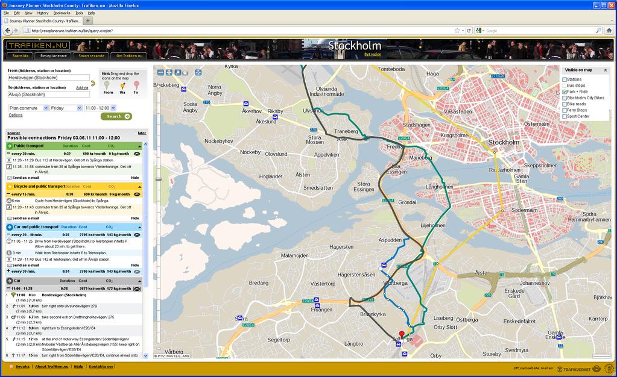The height and width of the screenshot is (377, 617).
Task: Click the bookmark star icon in address bar
Action: coord(457,30)
